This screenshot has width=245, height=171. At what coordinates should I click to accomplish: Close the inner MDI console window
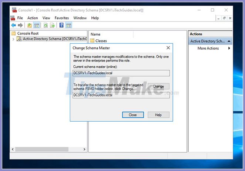[x=230, y=18]
